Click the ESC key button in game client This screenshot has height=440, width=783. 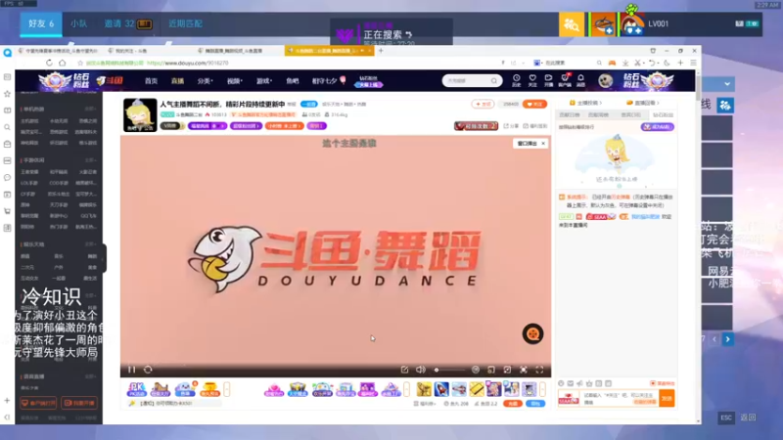click(726, 418)
